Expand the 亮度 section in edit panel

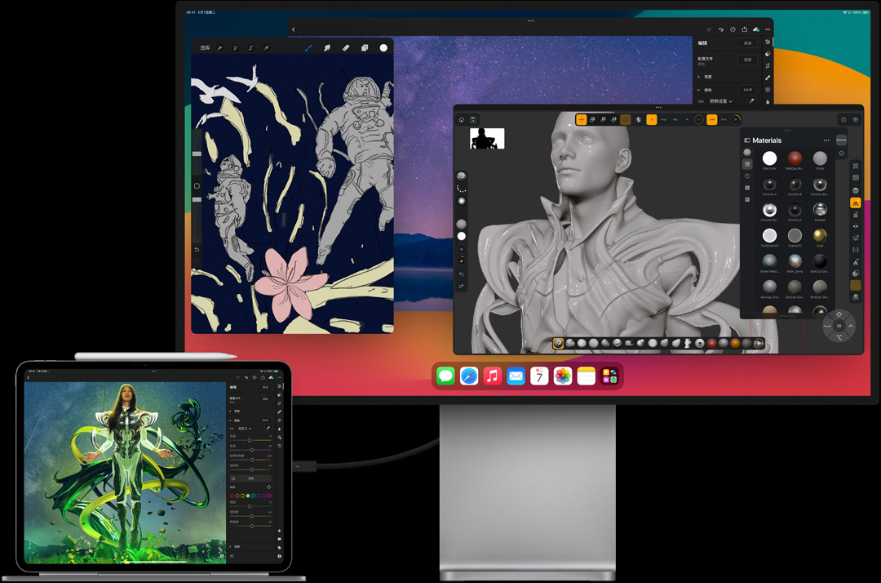tap(699, 77)
